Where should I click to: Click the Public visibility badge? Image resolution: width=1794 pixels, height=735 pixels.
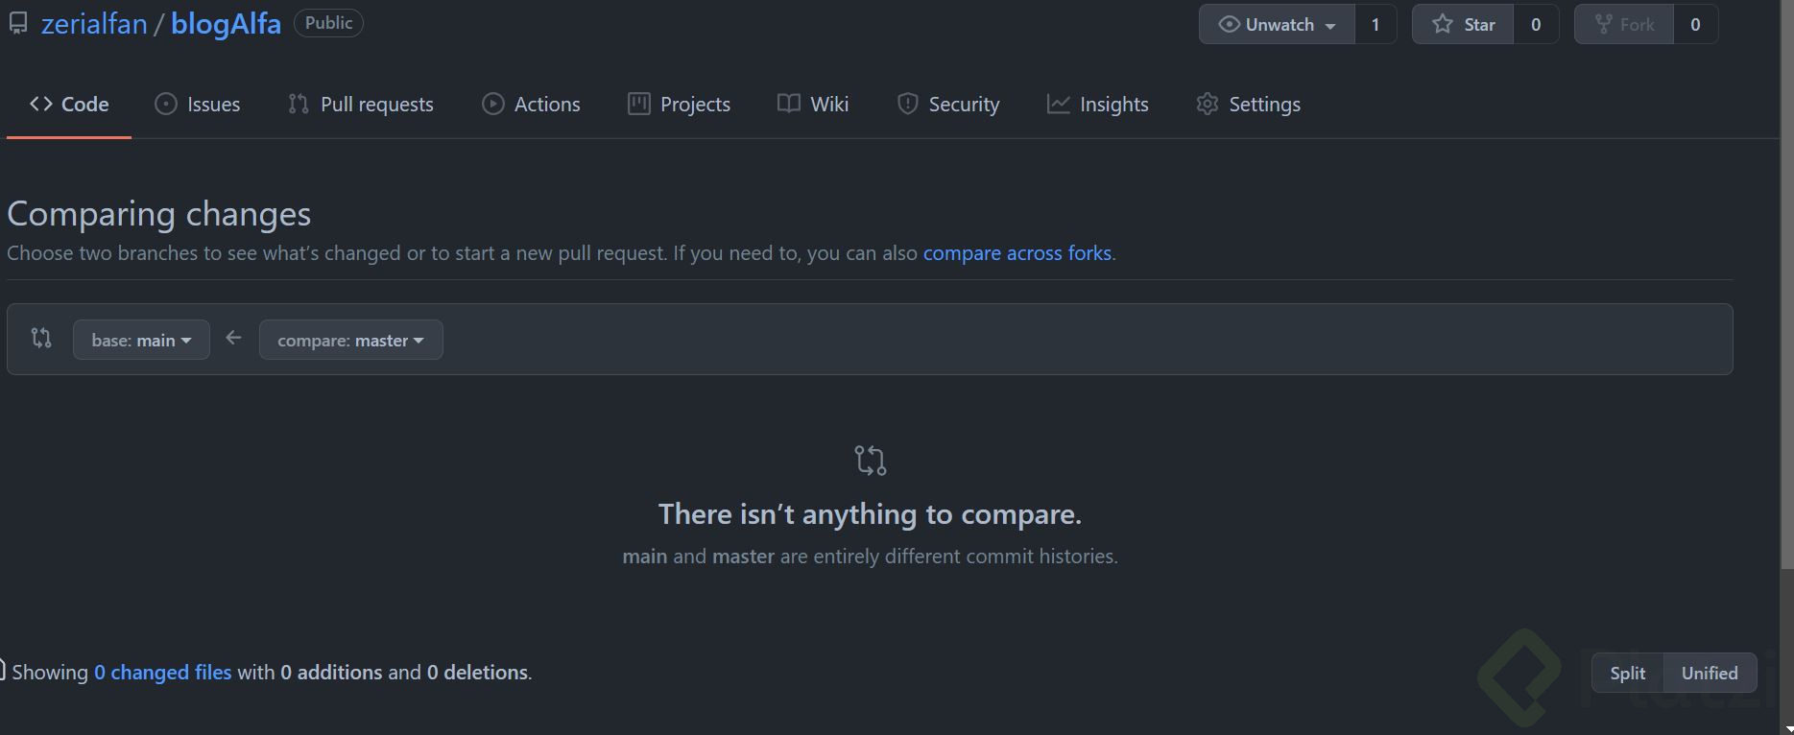[328, 23]
